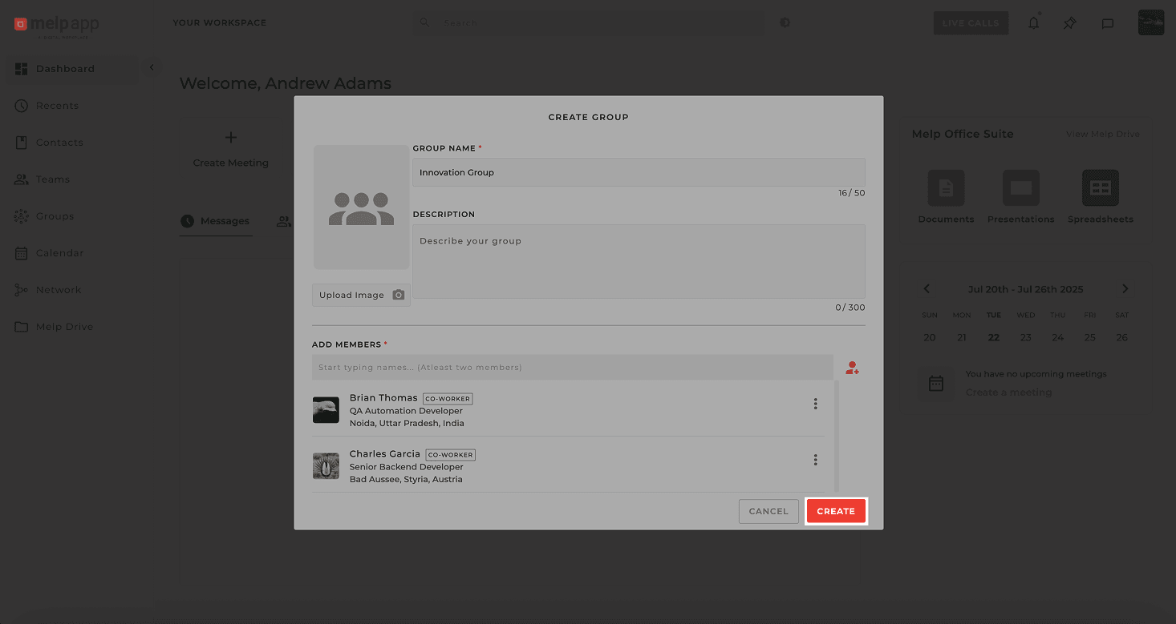Click the Upload Image button
The image size is (1176, 624).
click(x=361, y=294)
